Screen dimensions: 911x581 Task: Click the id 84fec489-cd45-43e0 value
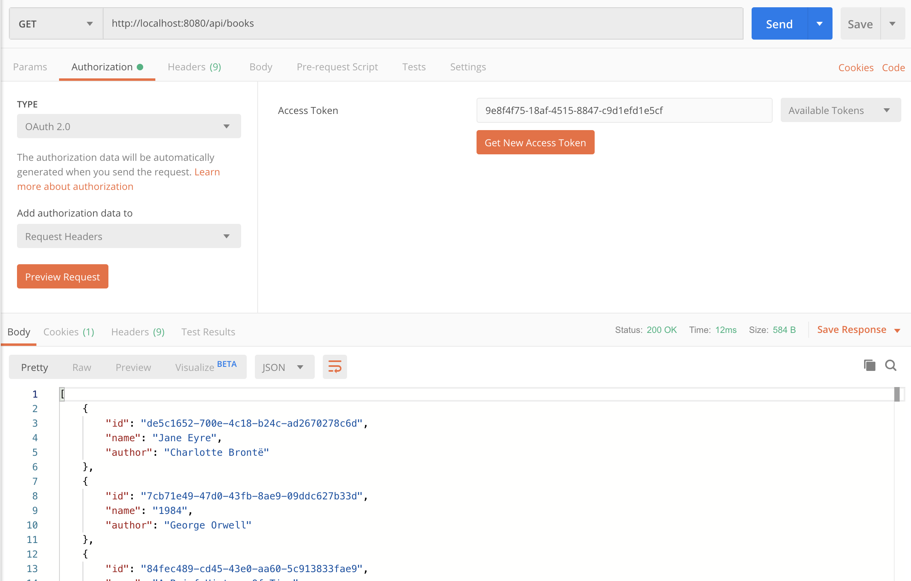click(x=252, y=569)
